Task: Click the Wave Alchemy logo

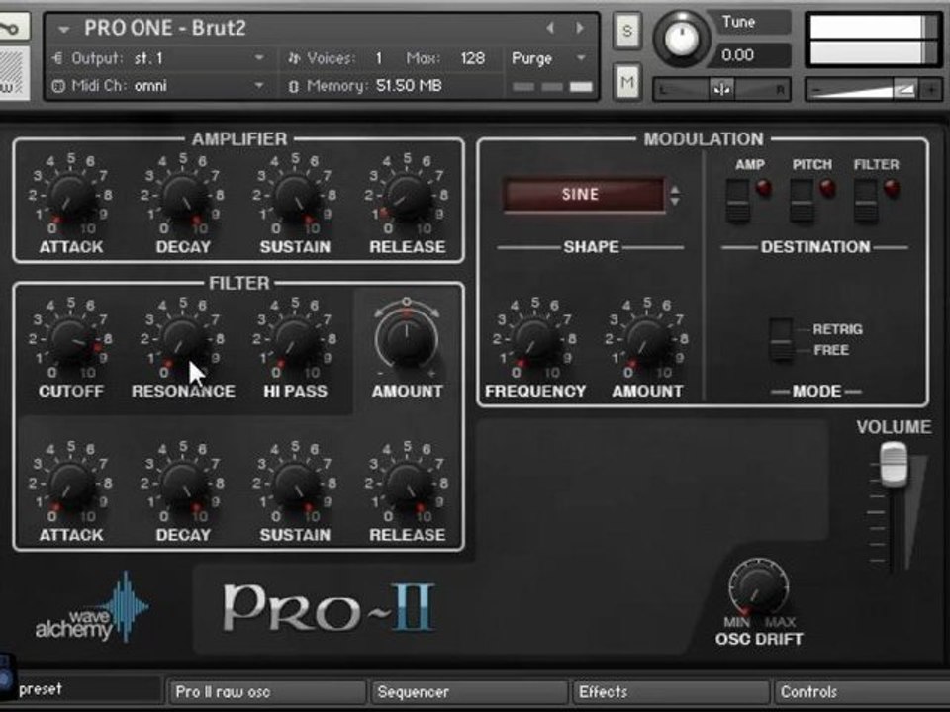Action: [x=92, y=608]
